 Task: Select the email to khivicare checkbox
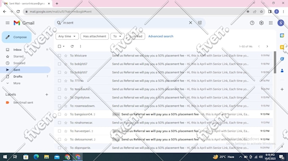tap(59, 56)
